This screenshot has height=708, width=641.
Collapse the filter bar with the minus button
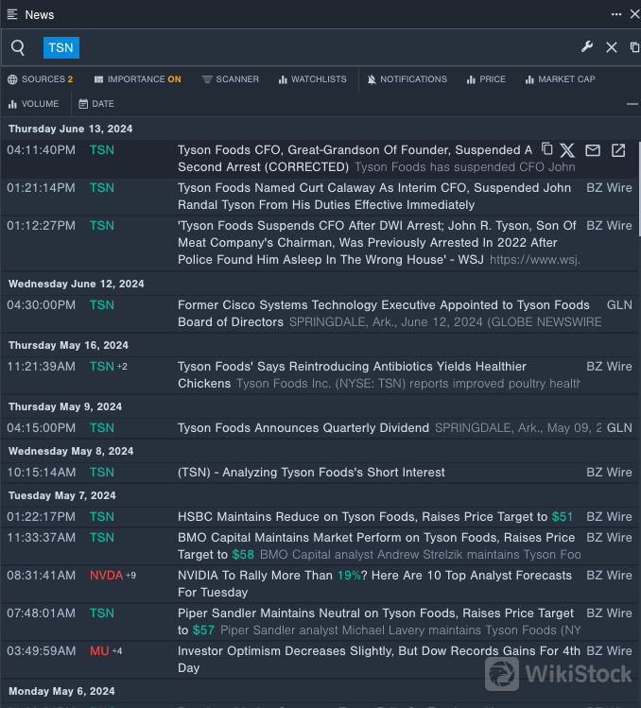632,104
